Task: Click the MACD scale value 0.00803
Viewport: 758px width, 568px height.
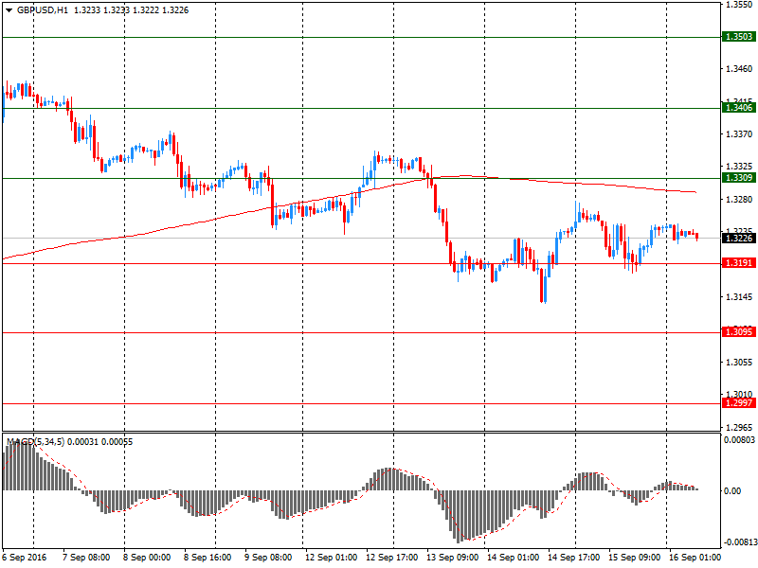Action: coord(739,439)
